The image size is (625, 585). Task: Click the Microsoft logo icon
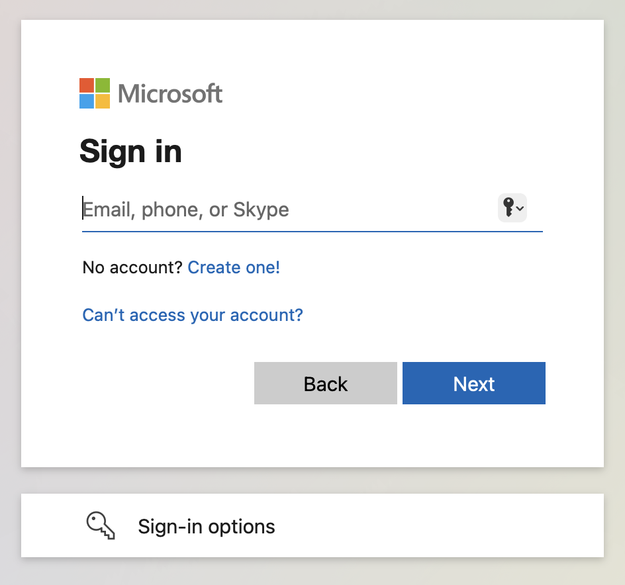93,93
